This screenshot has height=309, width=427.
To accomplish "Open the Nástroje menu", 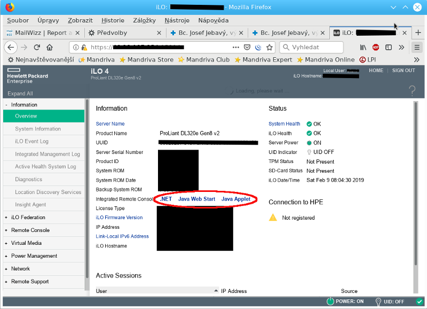I will (x=177, y=20).
